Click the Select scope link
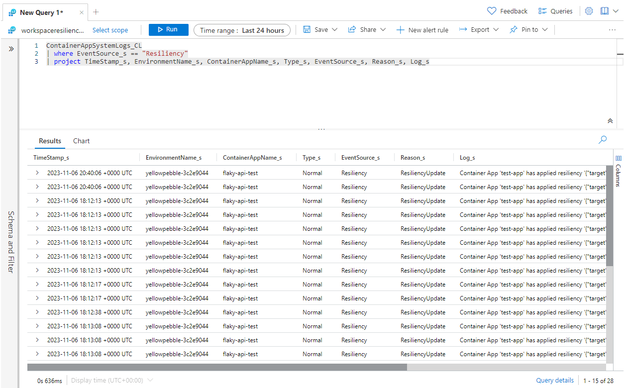 pos(110,30)
